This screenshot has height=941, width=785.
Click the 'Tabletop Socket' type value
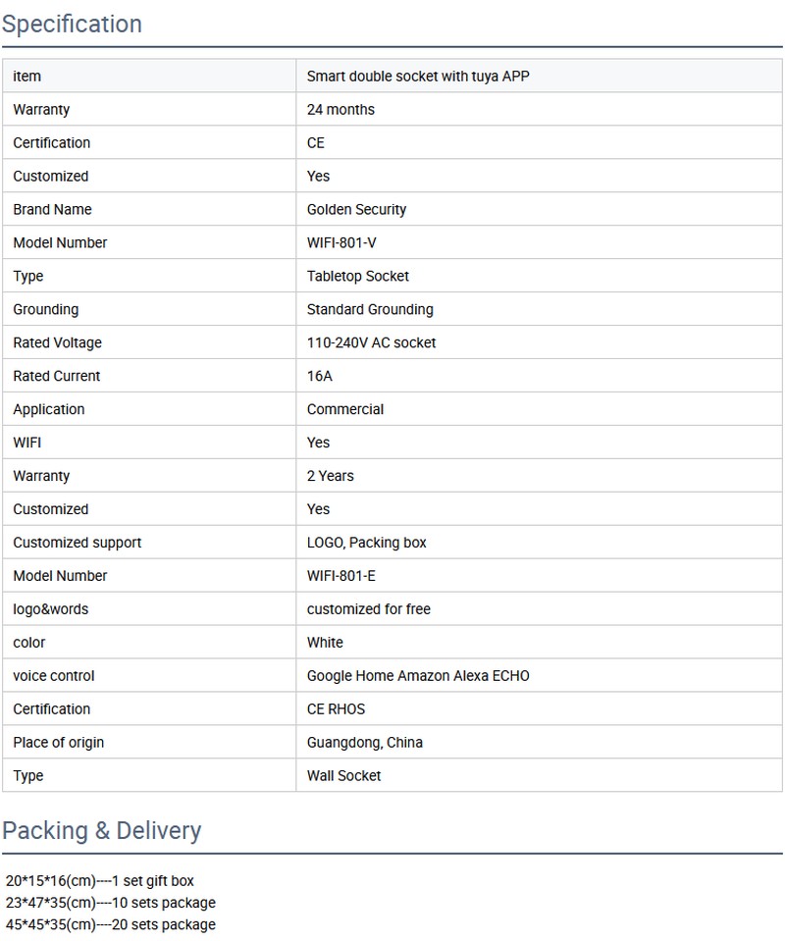click(358, 277)
